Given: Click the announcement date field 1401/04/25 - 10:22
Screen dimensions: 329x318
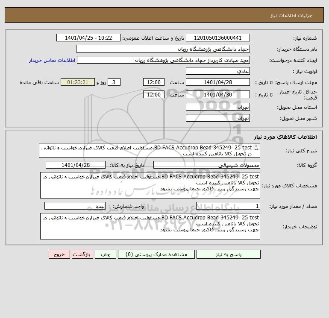Looking at the screenshot, I should (x=88, y=38).
